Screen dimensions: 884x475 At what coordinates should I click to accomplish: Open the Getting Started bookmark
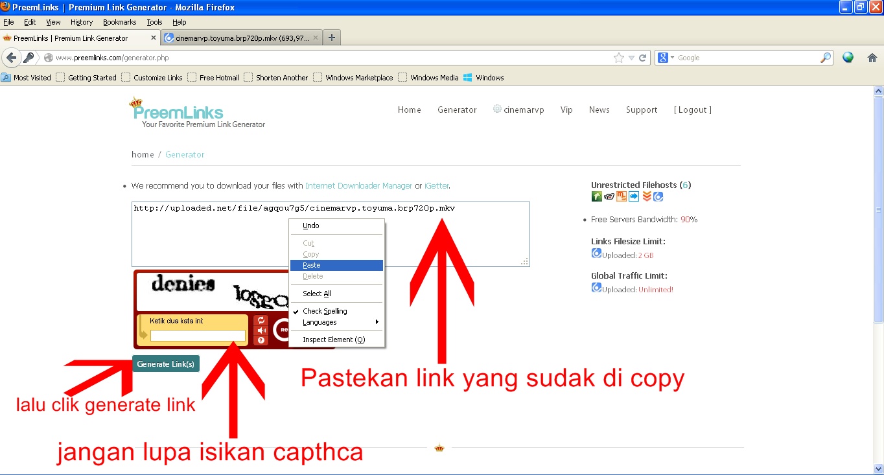click(86, 77)
